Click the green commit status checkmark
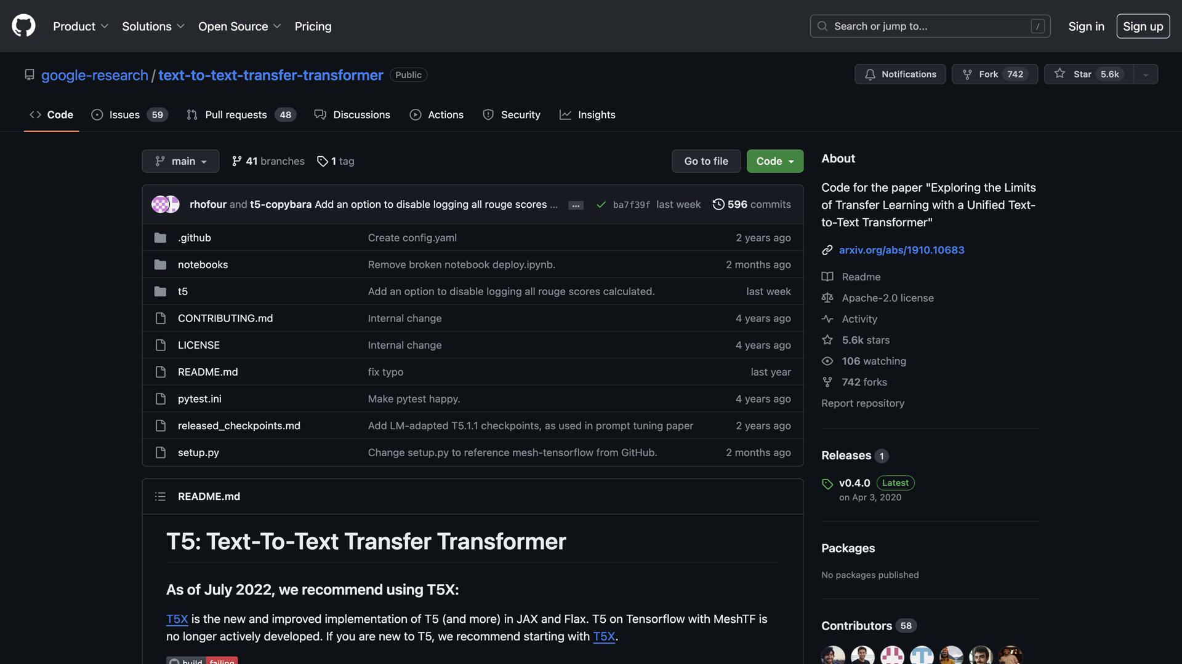 click(x=601, y=205)
